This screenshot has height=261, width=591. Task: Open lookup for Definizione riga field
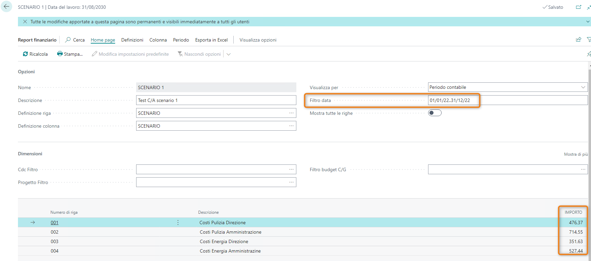point(291,113)
